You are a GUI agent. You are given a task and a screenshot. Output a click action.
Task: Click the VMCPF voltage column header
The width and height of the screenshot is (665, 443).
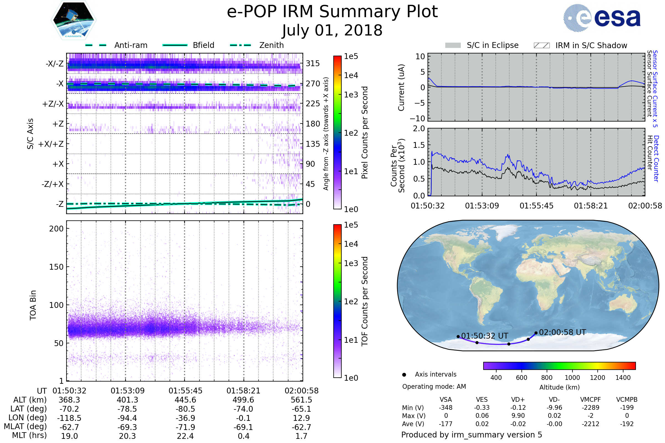coord(590,400)
